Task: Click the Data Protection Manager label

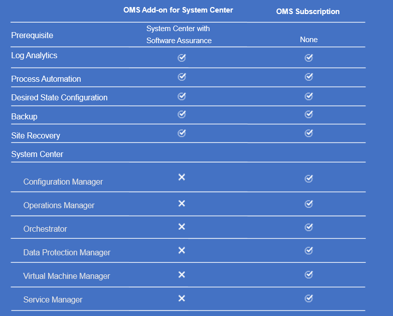Action: [x=67, y=253]
